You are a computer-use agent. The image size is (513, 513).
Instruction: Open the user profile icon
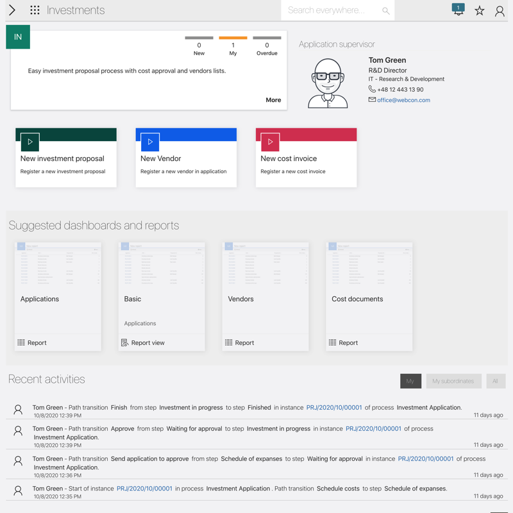tap(500, 10)
